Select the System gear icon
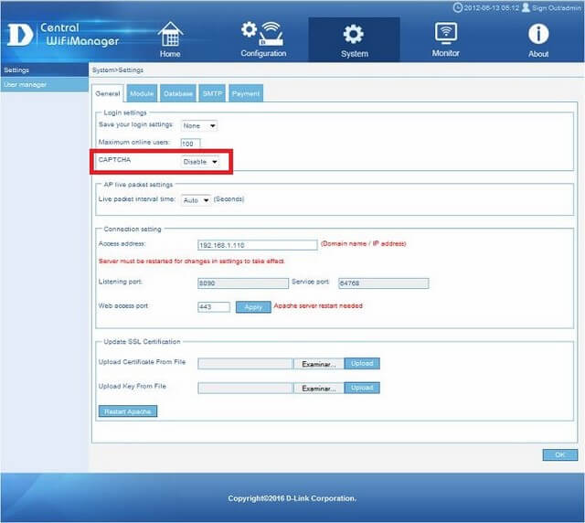 pos(354,34)
